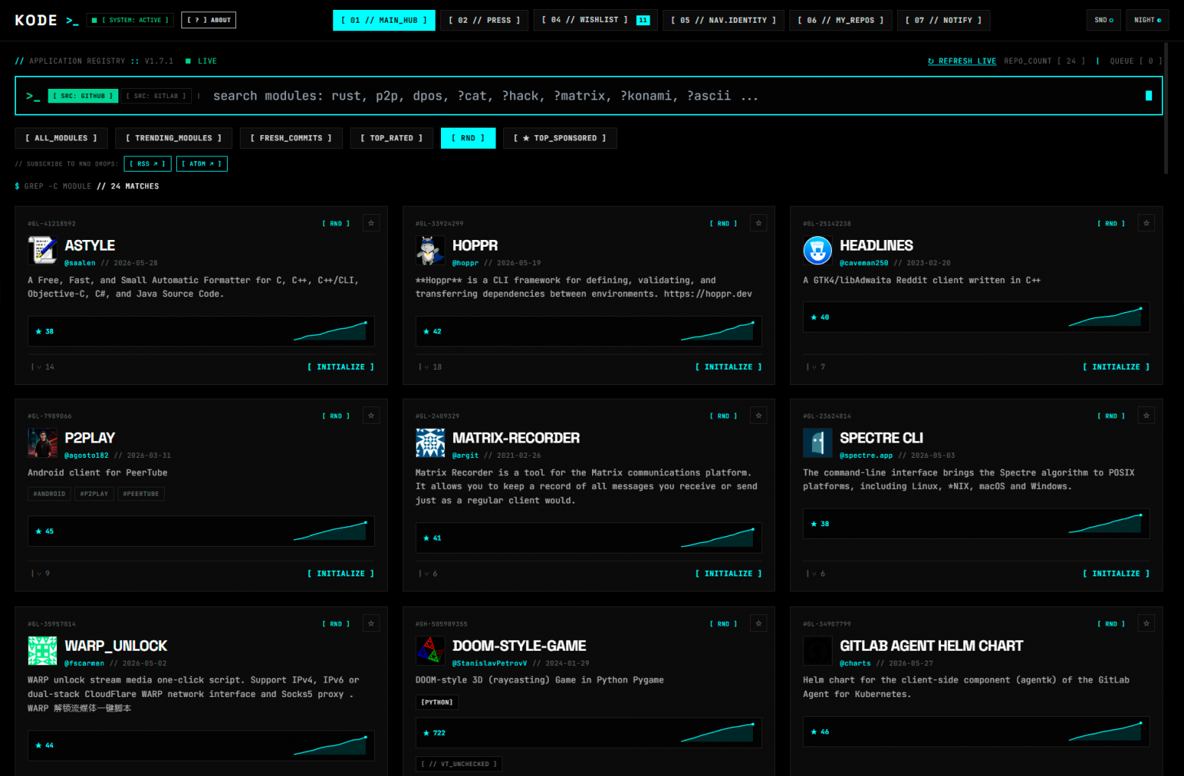This screenshot has width=1184, height=776.
Task: Open the ASTYLE project avatar
Action: point(43,251)
